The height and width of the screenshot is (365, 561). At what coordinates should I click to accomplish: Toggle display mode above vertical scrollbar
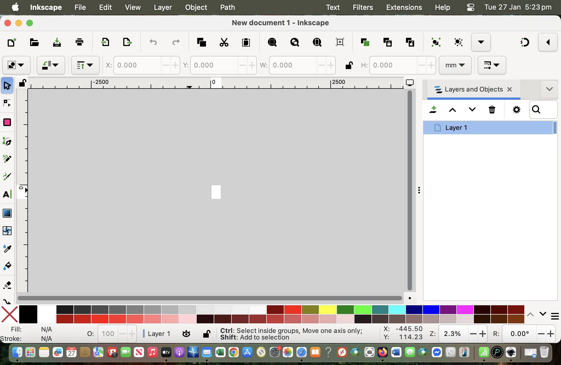(x=410, y=83)
